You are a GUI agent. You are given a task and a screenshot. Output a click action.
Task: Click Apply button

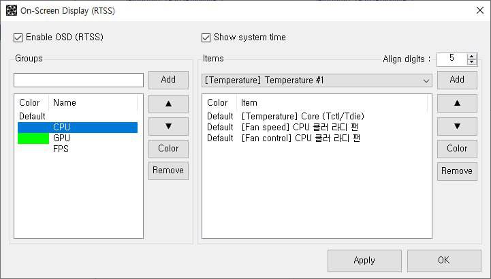[364, 260]
